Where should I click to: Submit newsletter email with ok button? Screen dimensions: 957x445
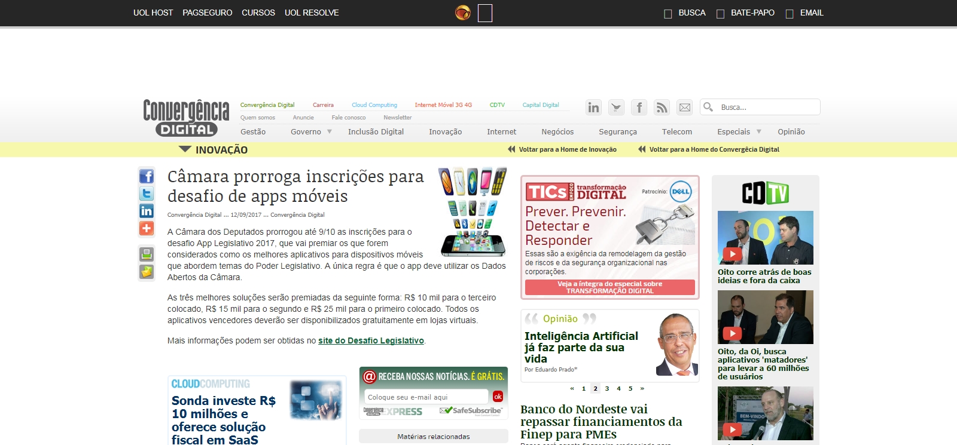498,397
